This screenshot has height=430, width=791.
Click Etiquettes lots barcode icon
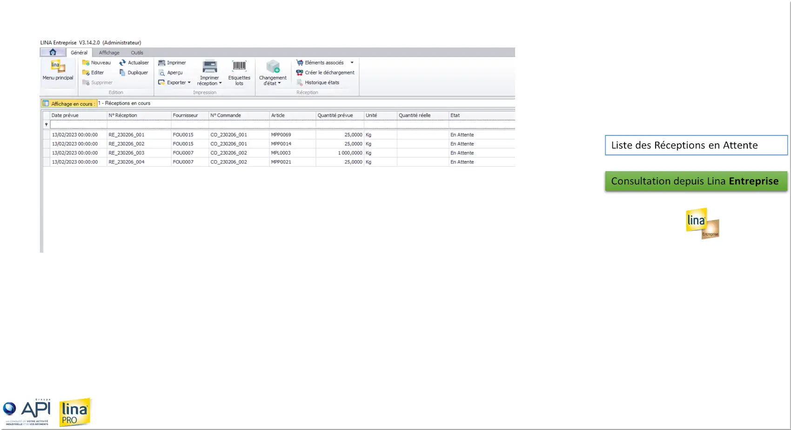[x=239, y=66]
